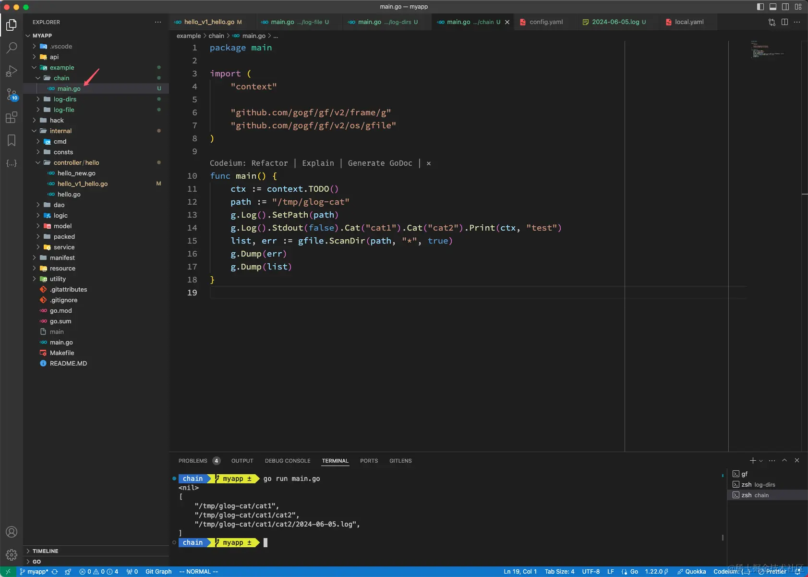
Task: Open go.mod file in explorer
Action: 60,310
